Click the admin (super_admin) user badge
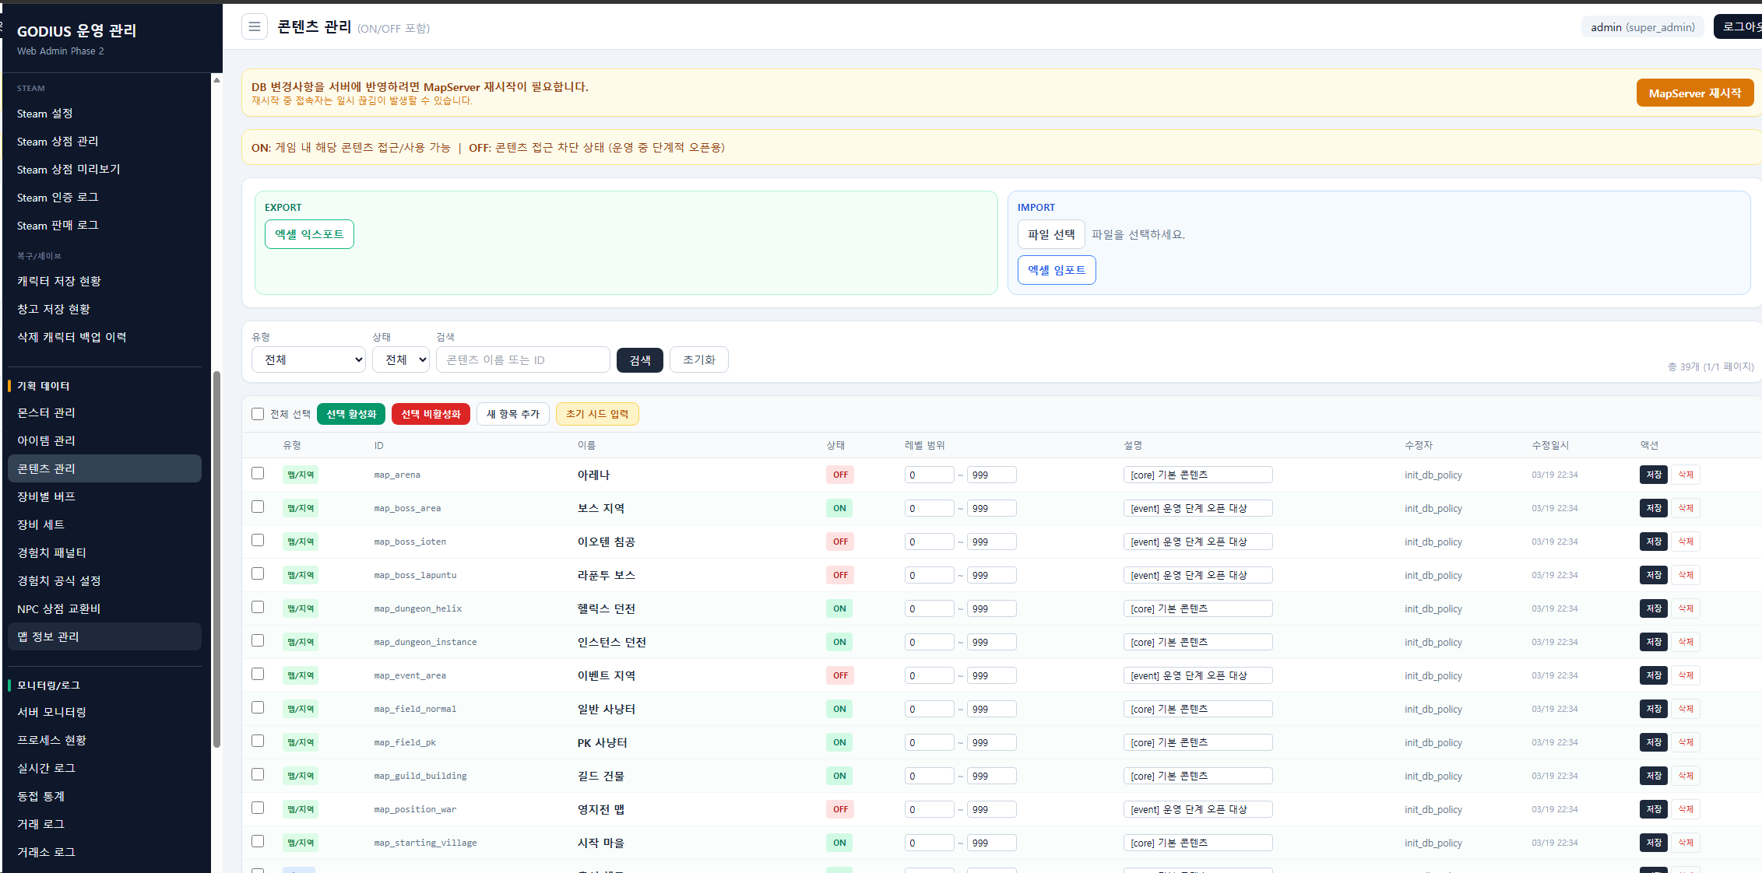 tap(1642, 27)
